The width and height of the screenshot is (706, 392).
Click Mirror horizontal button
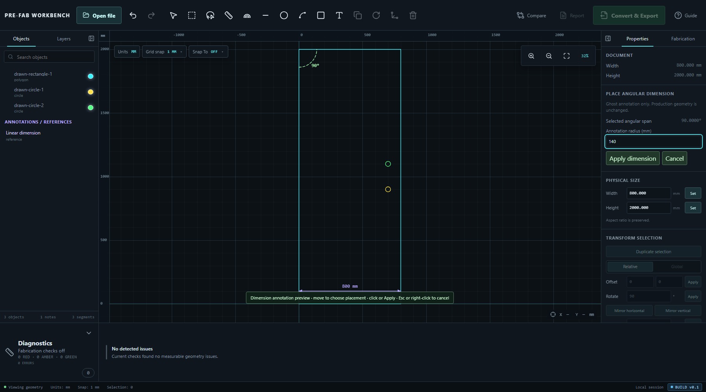point(629,310)
